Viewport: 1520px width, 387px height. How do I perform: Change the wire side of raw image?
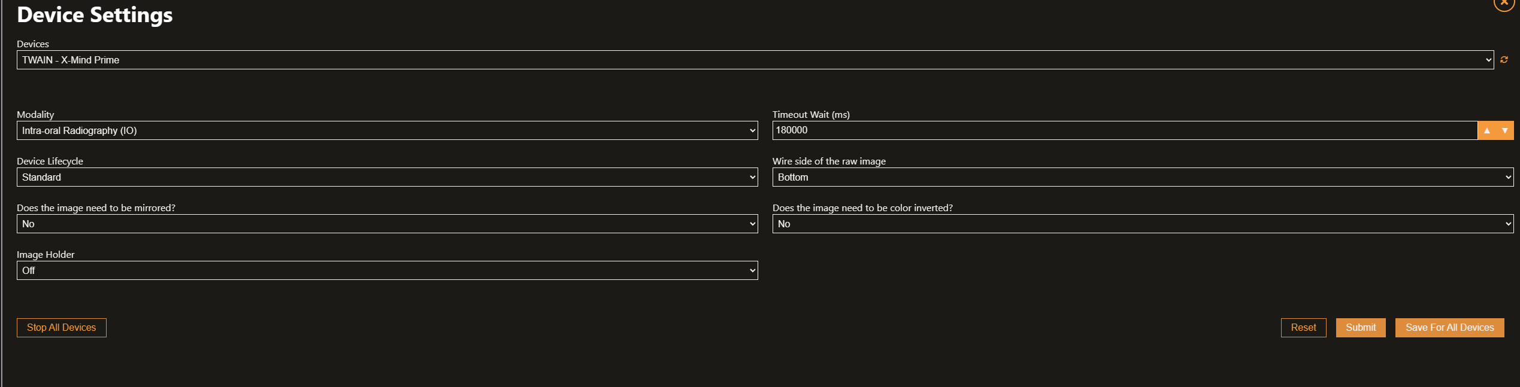[1143, 177]
